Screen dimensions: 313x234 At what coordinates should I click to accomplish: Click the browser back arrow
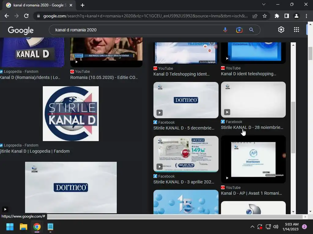point(7,16)
